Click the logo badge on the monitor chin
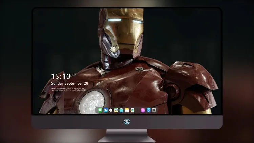 [x=127, y=122]
